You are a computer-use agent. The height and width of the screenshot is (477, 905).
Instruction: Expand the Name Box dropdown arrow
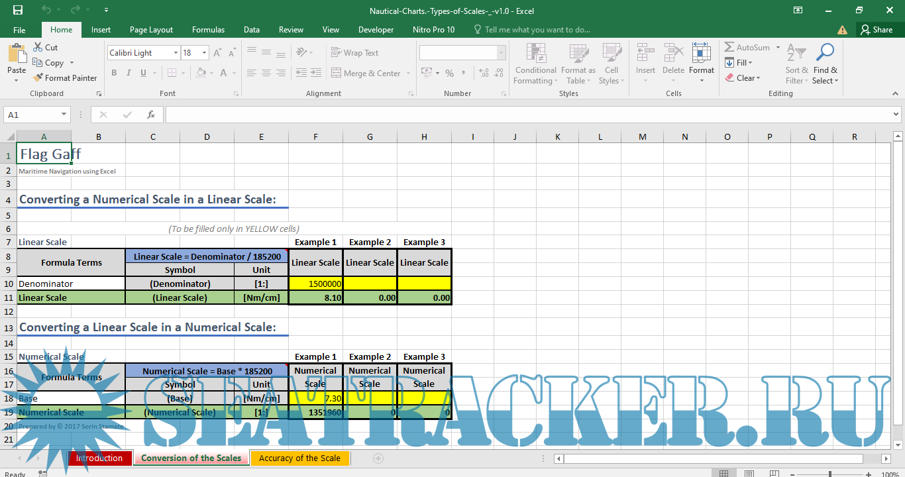[x=64, y=115]
